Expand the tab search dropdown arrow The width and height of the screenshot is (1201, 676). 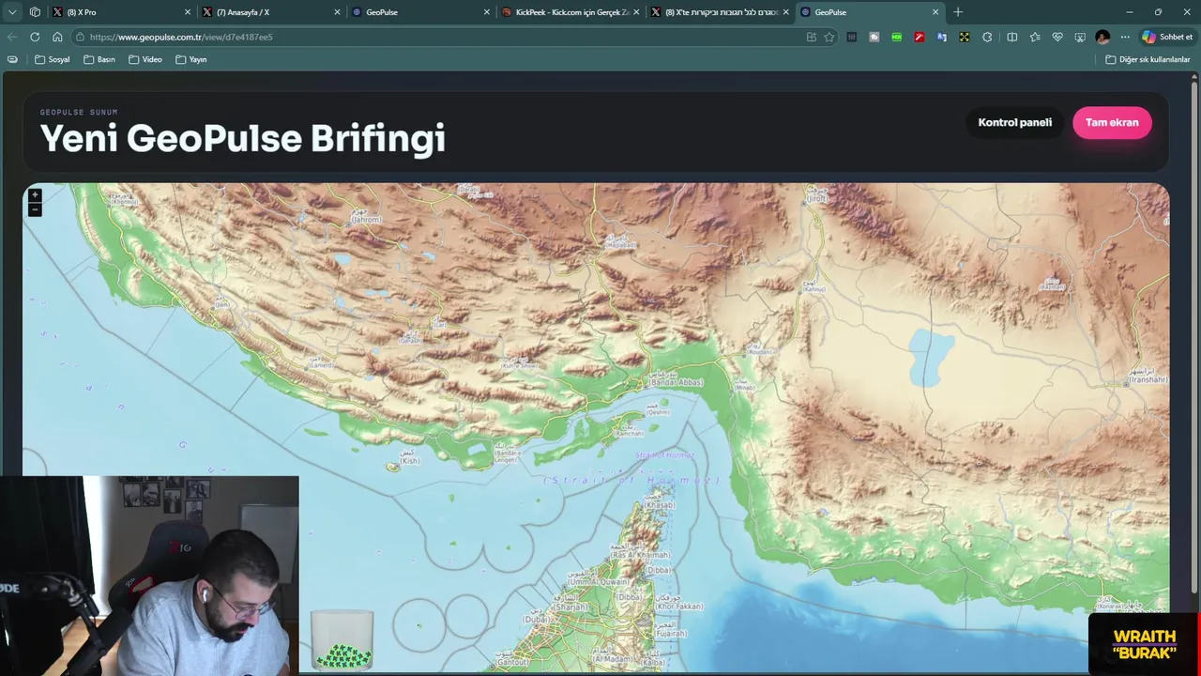pyautogui.click(x=12, y=12)
